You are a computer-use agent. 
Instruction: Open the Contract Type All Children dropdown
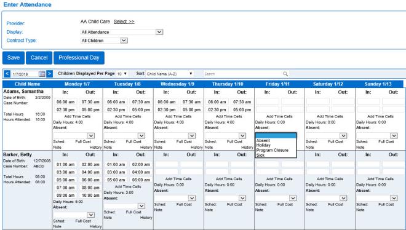(x=104, y=41)
